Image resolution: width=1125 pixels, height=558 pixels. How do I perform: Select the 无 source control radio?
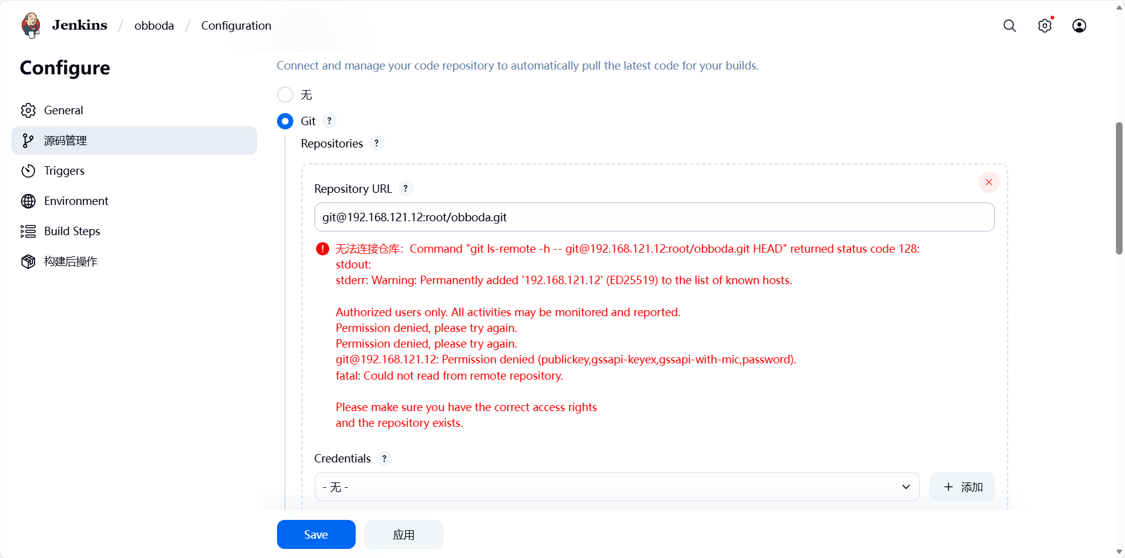coord(285,95)
